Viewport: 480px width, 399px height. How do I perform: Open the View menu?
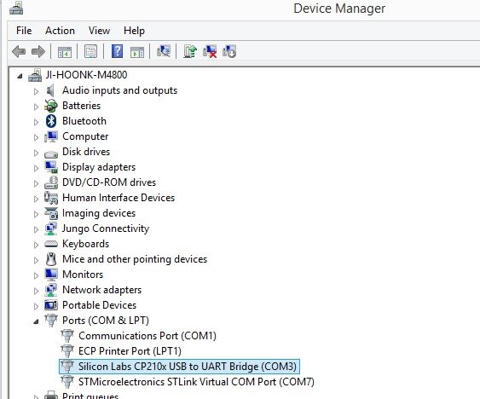point(99,31)
